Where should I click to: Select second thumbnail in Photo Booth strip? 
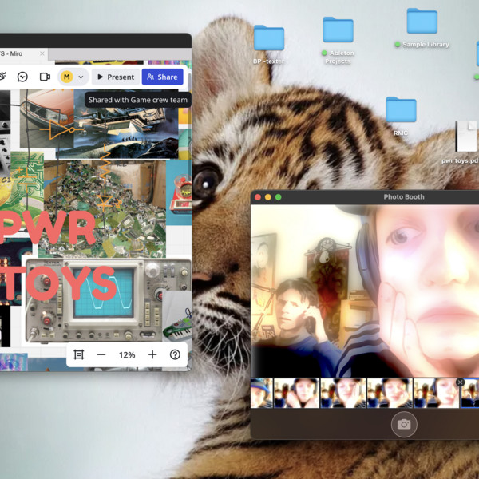(297, 393)
